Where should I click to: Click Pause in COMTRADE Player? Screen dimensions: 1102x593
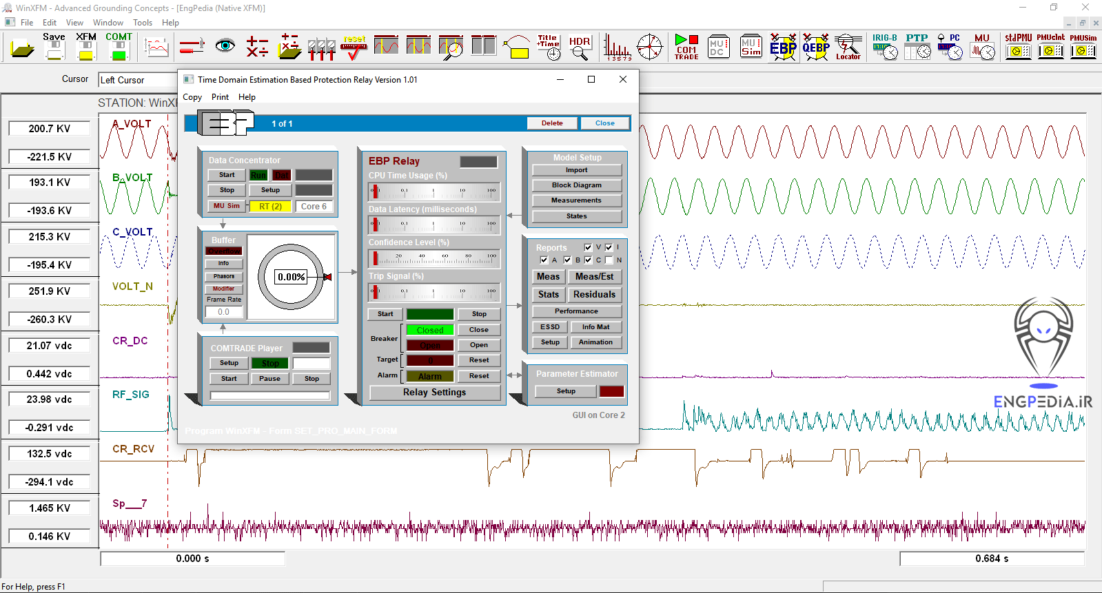270,379
